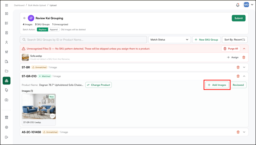256x145 pixels.
Task: Focus the Search SKU Groups input field
Action: (x=83, y=39)
